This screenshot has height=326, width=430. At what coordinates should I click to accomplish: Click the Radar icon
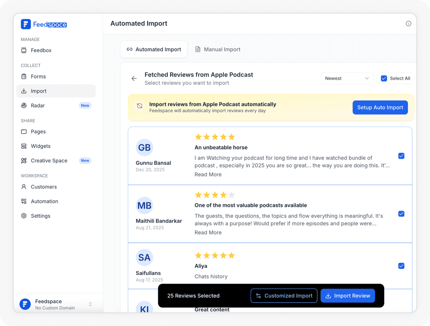(x=24, y=105)
